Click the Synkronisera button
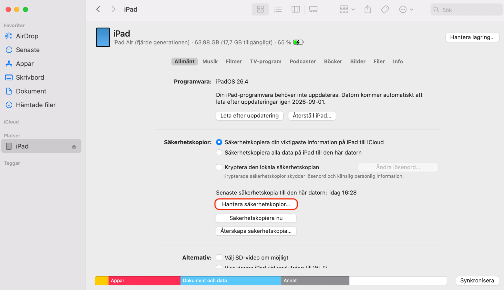 pyautogui.click(x=477, y=280)
